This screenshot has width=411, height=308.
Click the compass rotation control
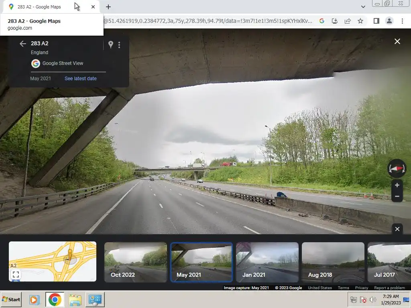point(397,168)
